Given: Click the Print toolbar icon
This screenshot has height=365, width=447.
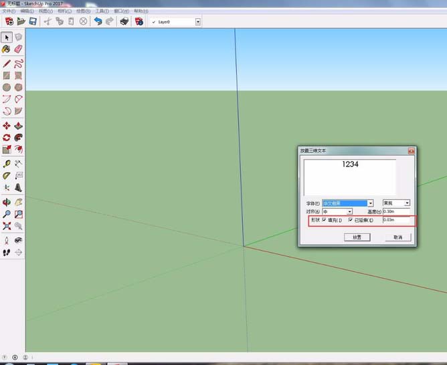Looking at the screenshot, I should point(124,21).
